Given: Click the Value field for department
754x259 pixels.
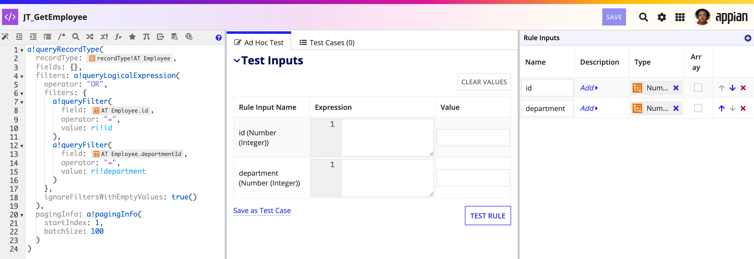Looking at the screenshot, I should [x=473, y=178].
